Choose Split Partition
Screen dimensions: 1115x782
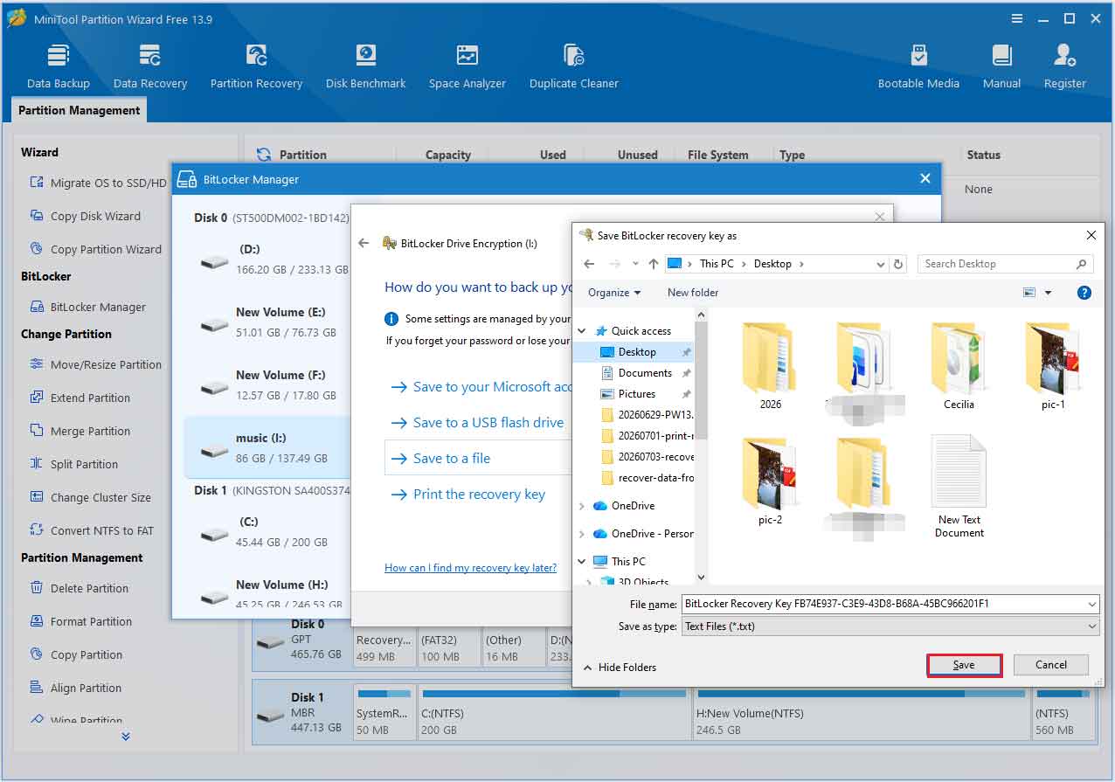[x=74, y=464]
